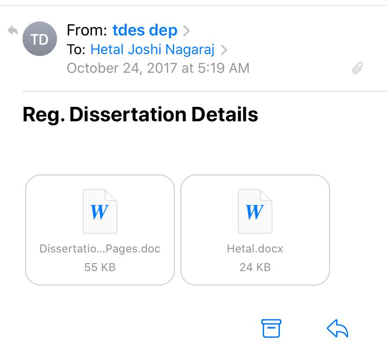Tap the Word icon of Dissertatio...Pages.doc

100,211
